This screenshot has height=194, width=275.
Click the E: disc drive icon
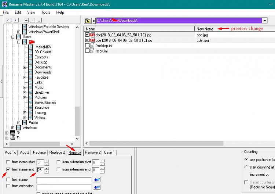[12, 138]
